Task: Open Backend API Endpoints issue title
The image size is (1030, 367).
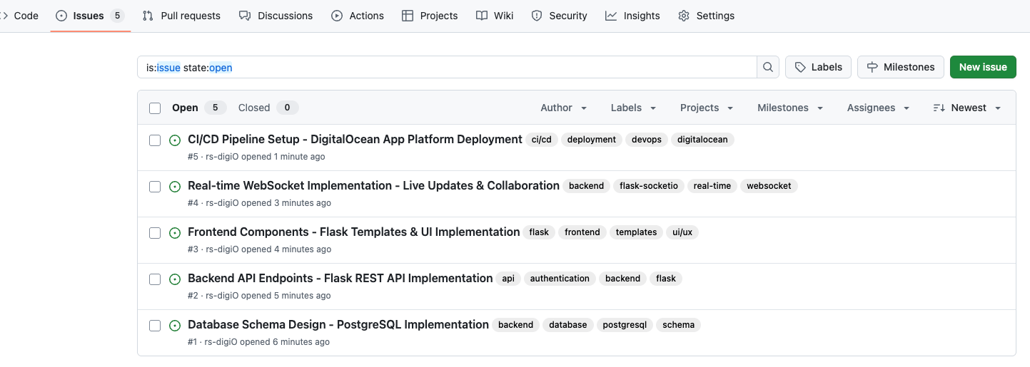Action: click(x=340, y=279)
